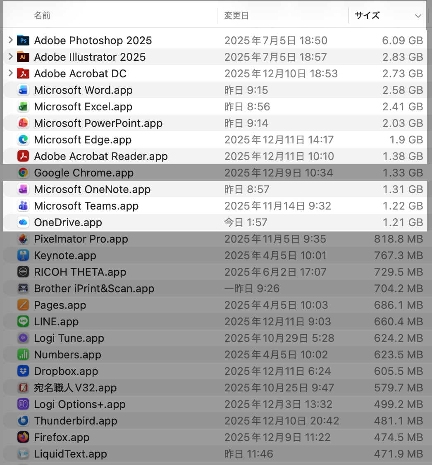Click the Firefox app icon
The image size is (432, 465).
[x=23, y=437]
